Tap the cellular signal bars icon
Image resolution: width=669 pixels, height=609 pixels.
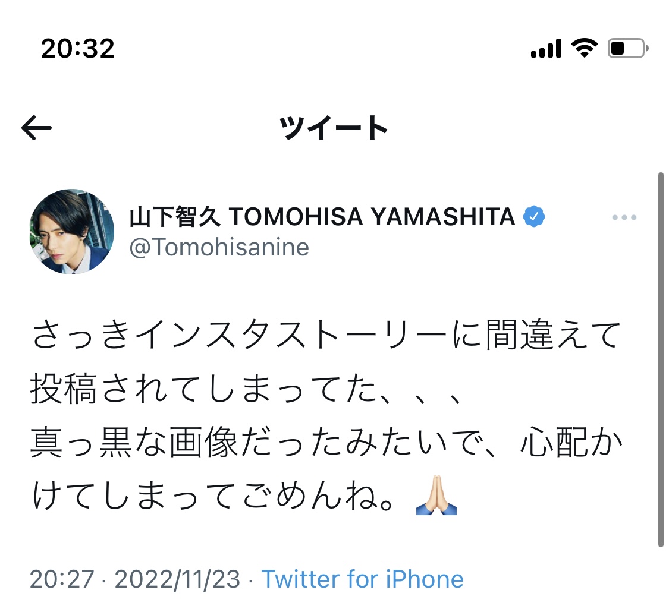coord(546,49)
